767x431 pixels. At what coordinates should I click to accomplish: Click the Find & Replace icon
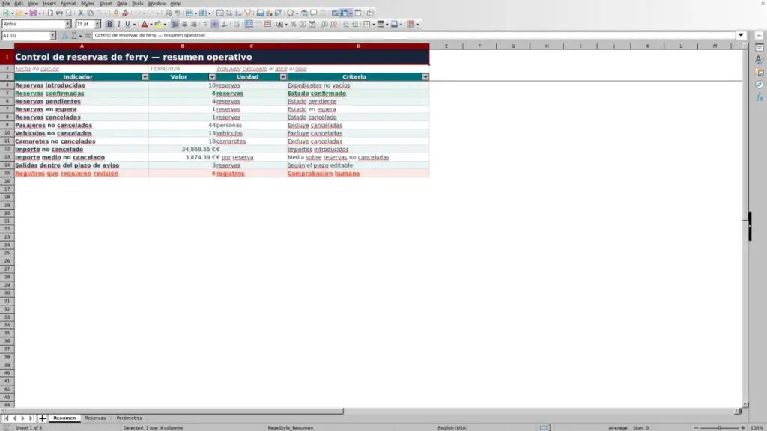(169, 13)
